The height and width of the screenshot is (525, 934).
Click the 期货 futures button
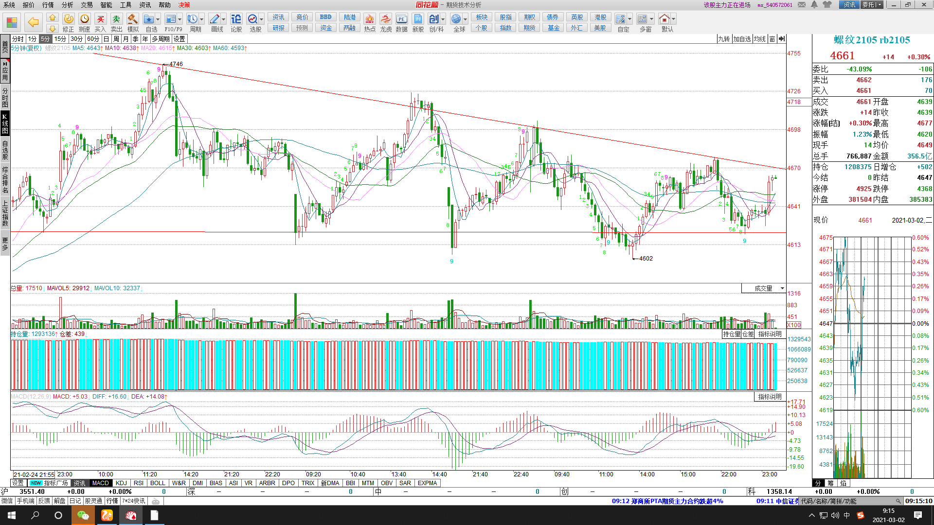pyautogui.click(x=529, y=28)
